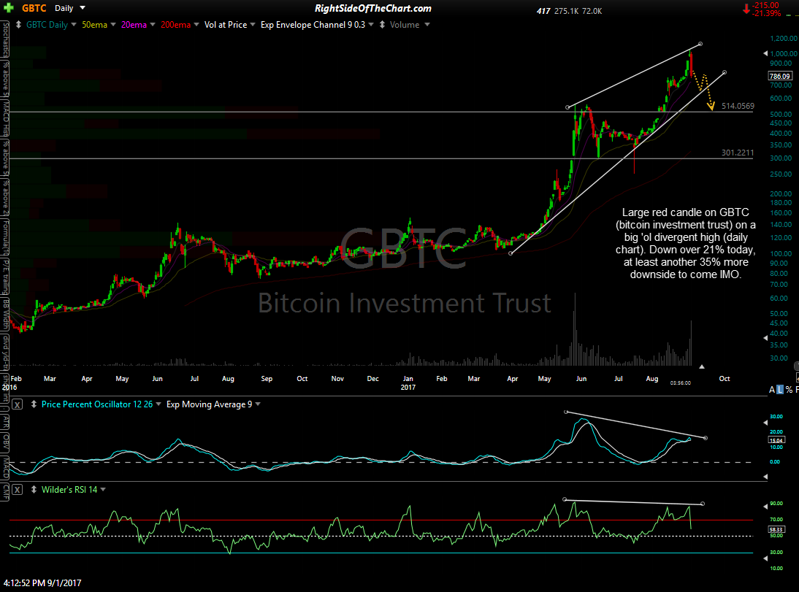Image resolution: width=799 pixels, height=592 pixels.
Task: Toggle logarithmic scale L button
Action: tap(781, 390)
